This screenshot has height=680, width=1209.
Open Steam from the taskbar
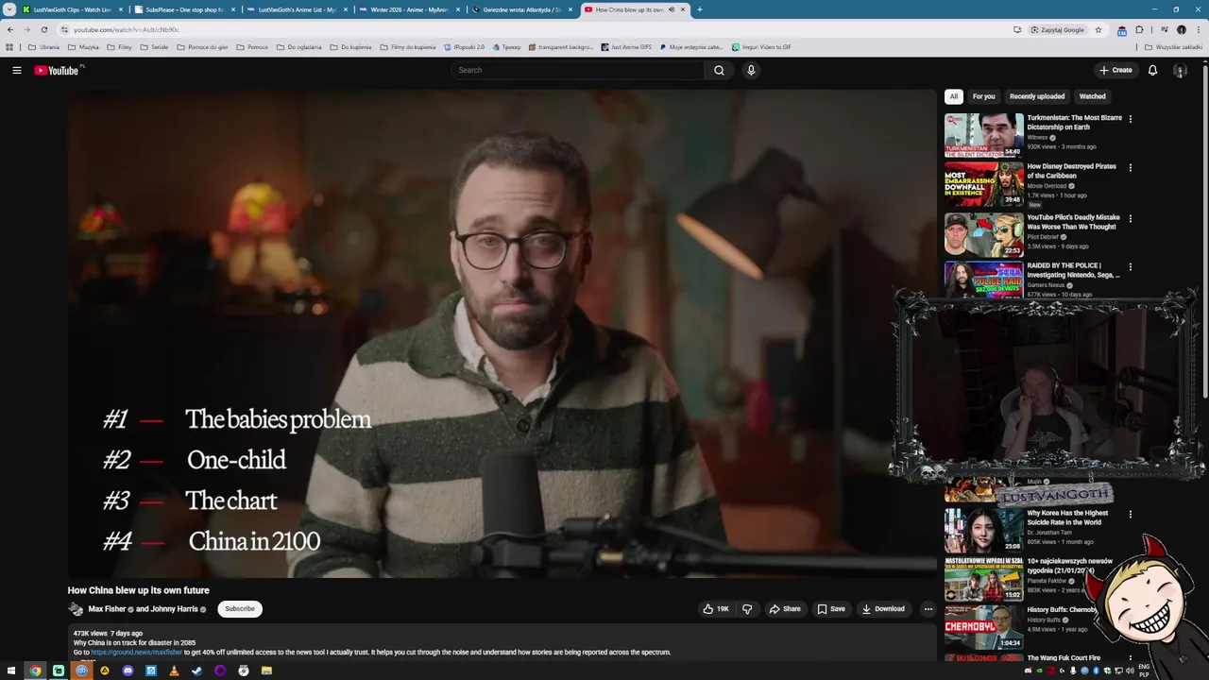(196, 671)
